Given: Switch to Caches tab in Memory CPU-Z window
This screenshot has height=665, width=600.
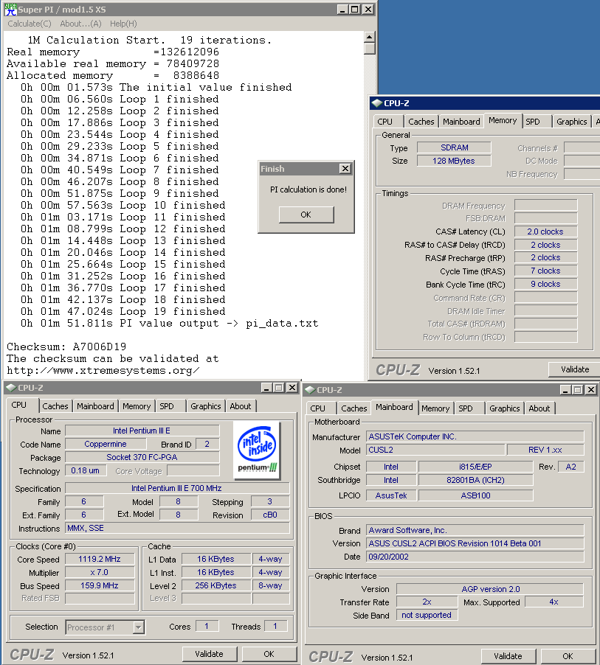Looking at the screenshot, I should 421,122.
